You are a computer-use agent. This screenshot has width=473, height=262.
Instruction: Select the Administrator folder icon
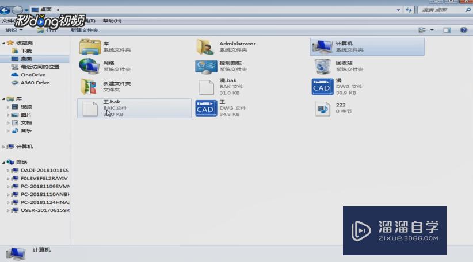click(206, 47)
